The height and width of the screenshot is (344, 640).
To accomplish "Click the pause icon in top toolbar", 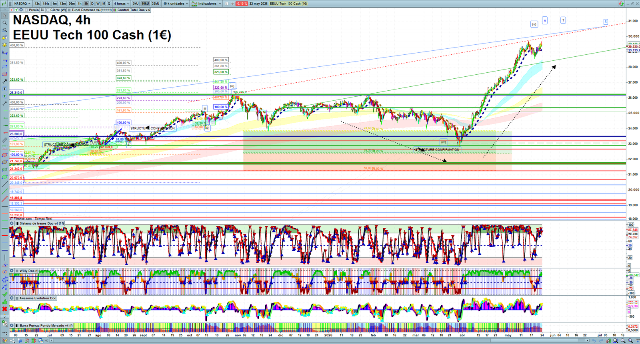I will tap(227, 4).
